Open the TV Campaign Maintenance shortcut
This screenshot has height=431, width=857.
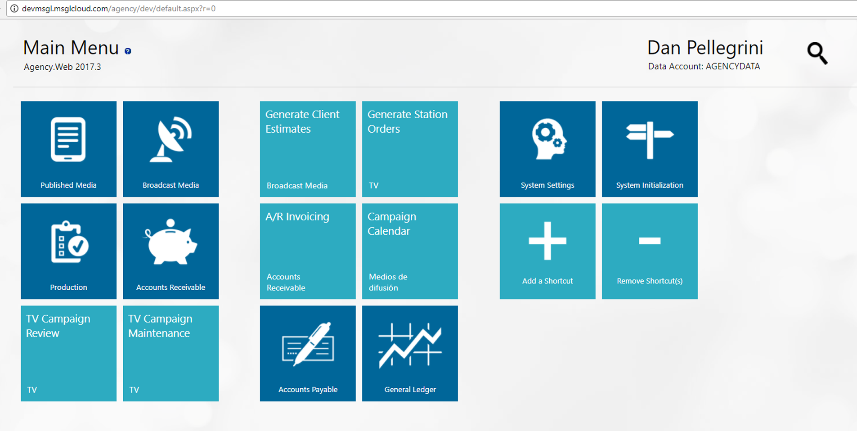(x=171, y=353)
